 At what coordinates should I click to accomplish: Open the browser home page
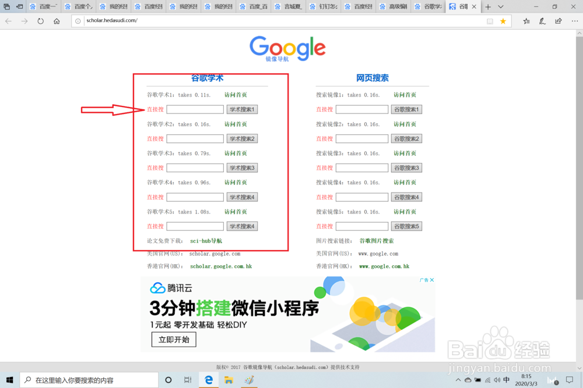57,21
